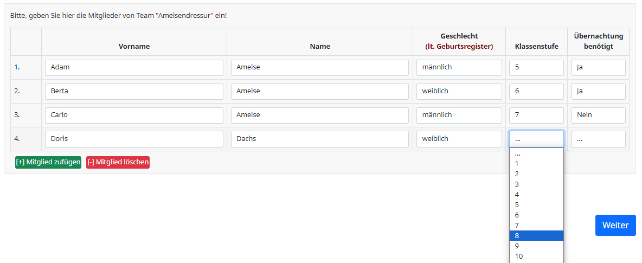Open Übernachtung dropdown for Doris
642x263 pixels.
[x=598, y=139]
